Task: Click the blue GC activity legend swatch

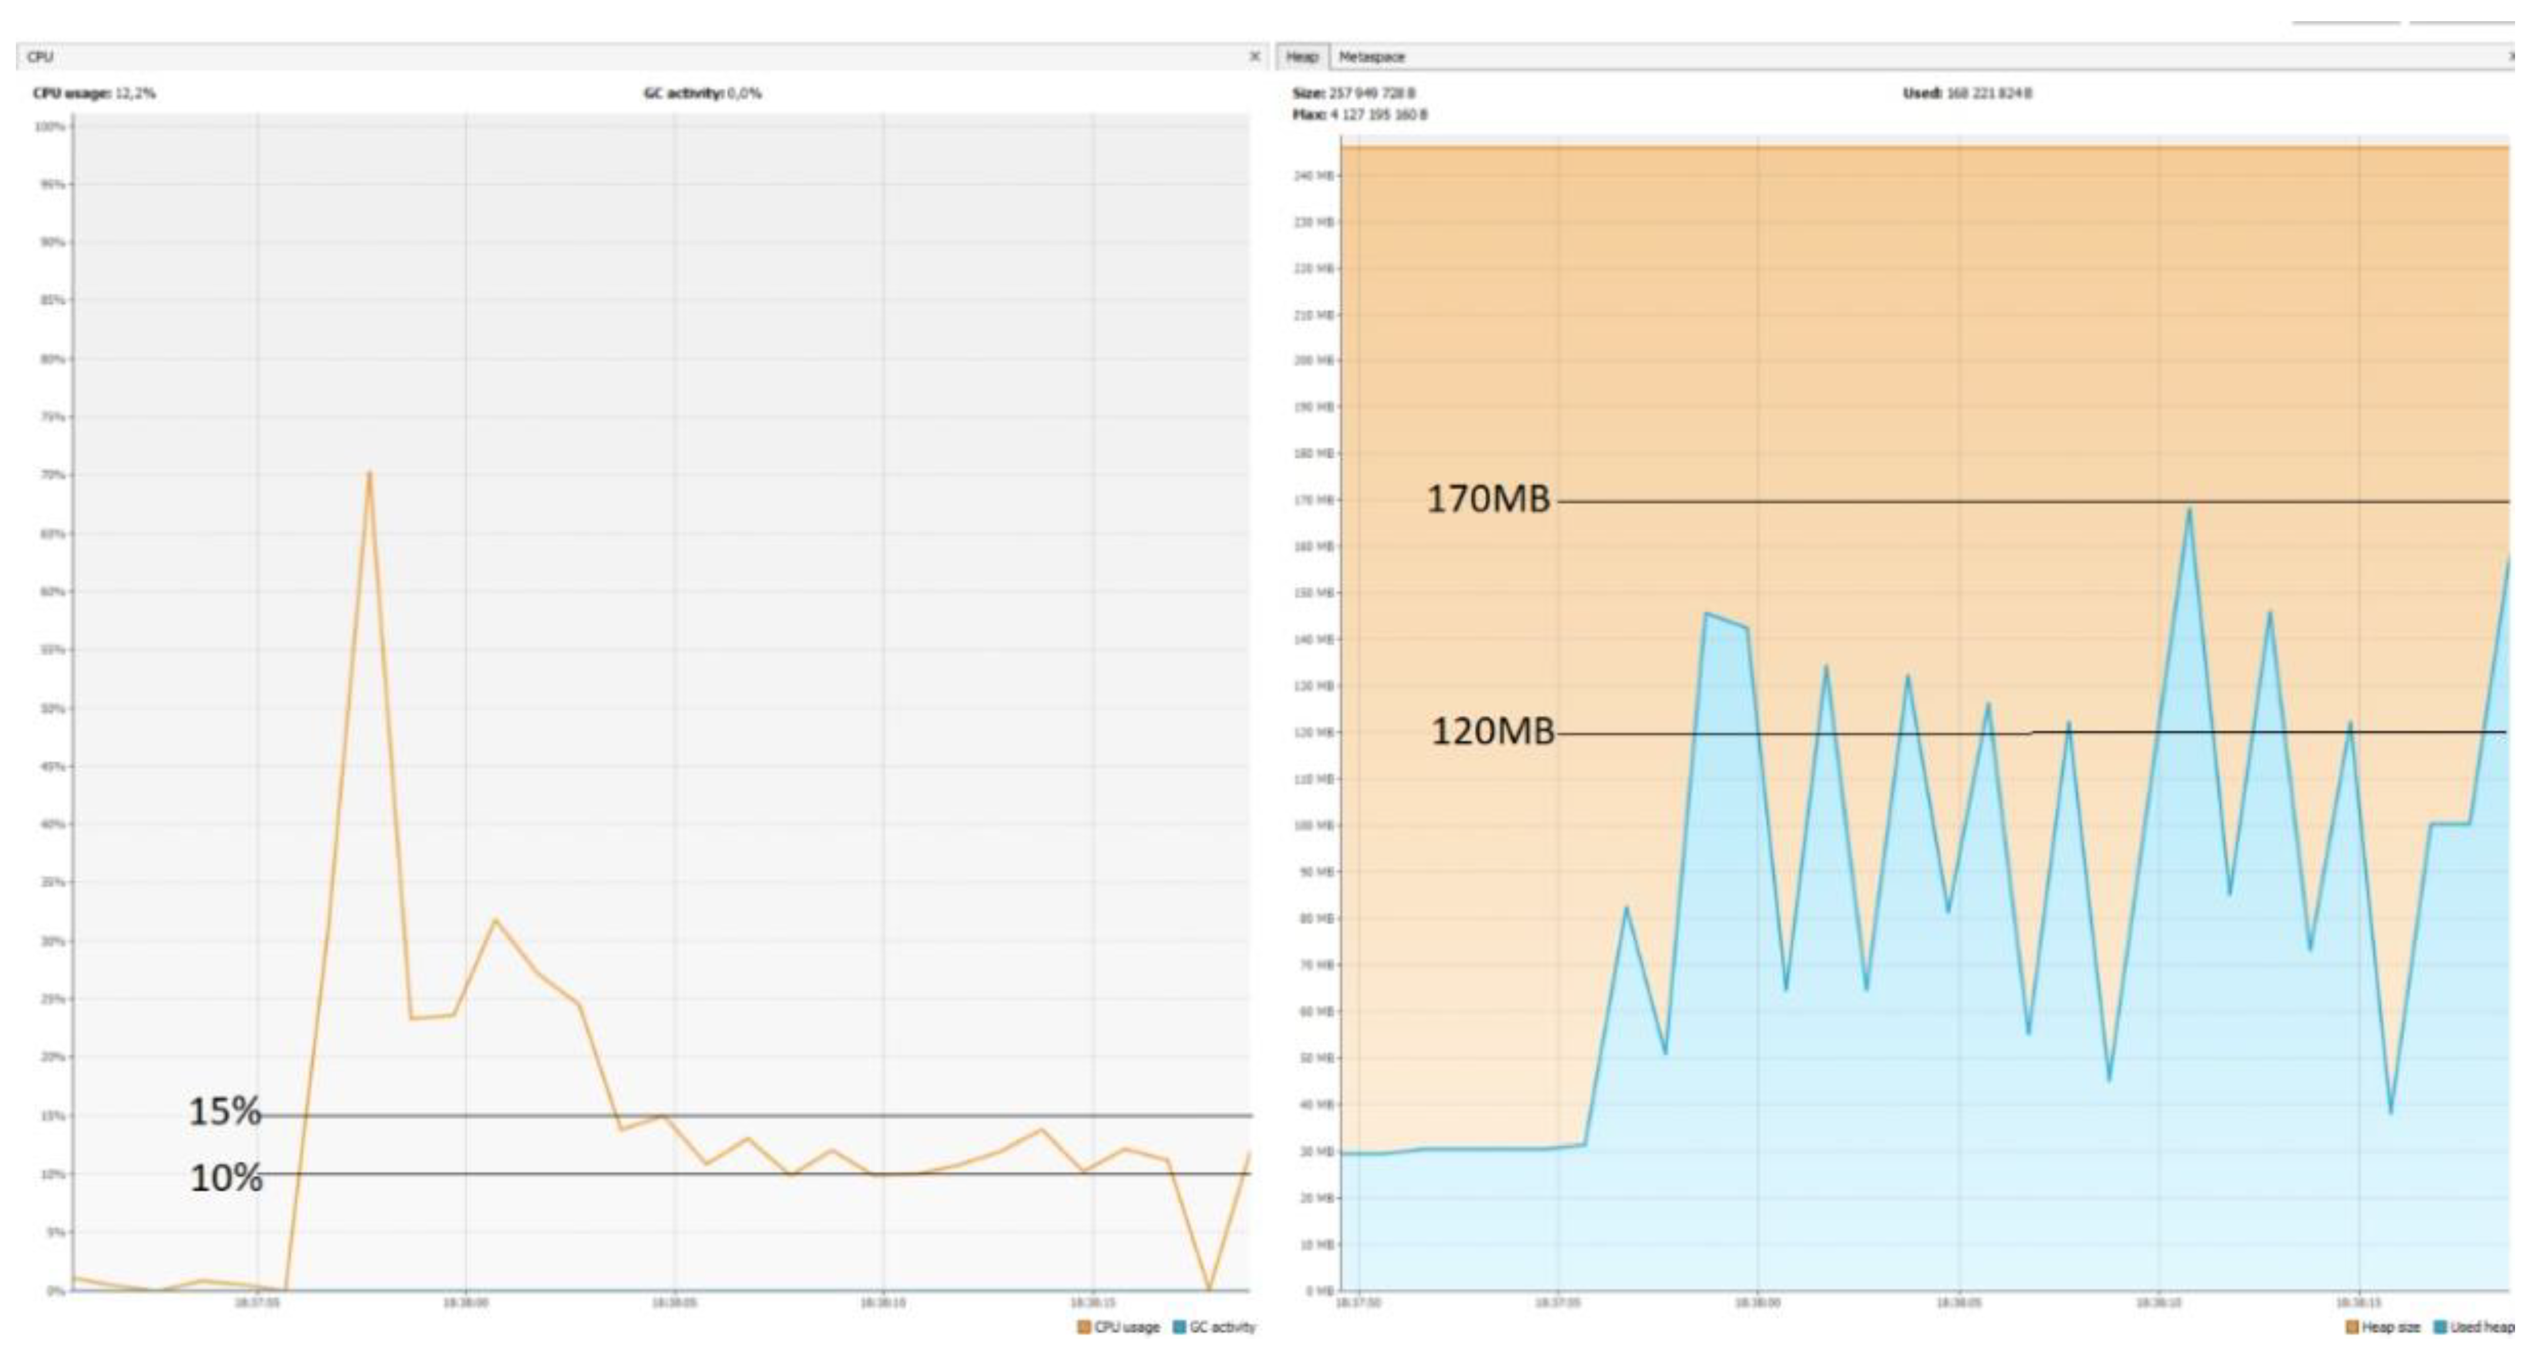Action: click(1180, 1327)
